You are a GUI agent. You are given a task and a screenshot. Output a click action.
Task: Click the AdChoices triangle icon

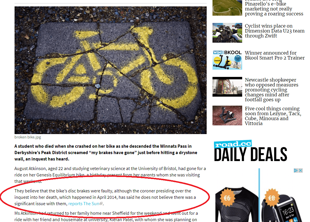coord(296,170)
